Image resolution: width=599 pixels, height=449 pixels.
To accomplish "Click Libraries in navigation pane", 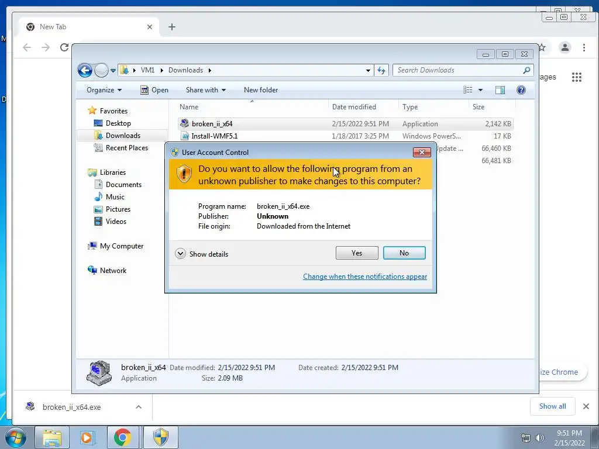I will click(x=113, y=172).
